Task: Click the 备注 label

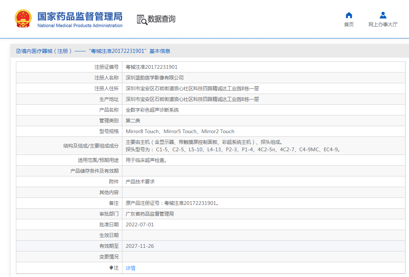Action: [114, 203]
